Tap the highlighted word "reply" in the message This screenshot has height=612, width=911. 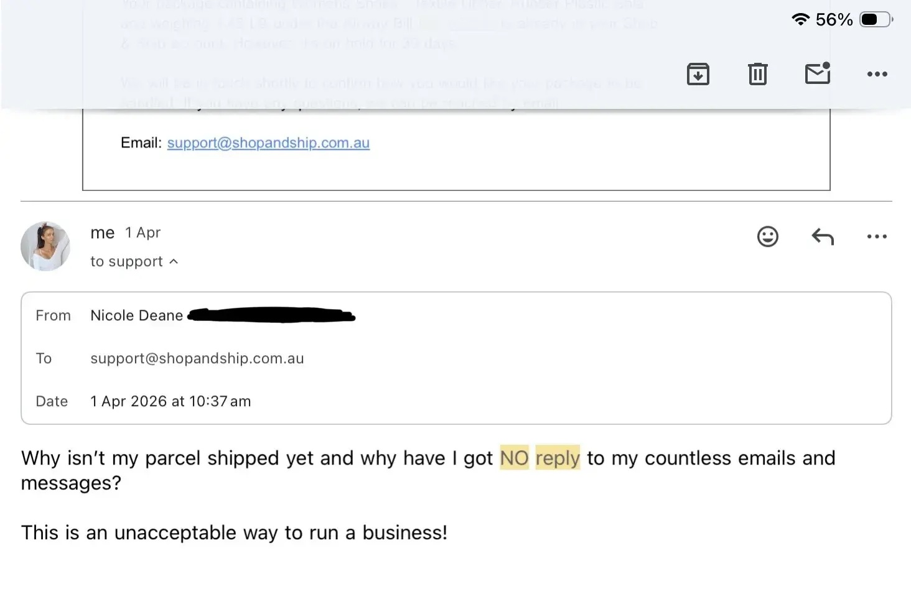(x=558, y=458)
